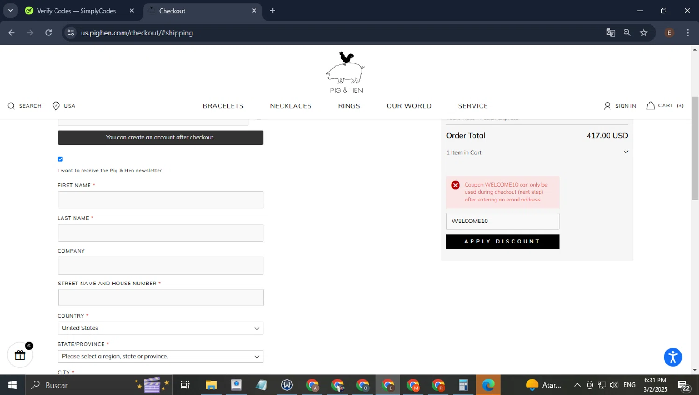Open a new browser tab
The width and height of the screenshot is (699, 395).
point(273,11)
